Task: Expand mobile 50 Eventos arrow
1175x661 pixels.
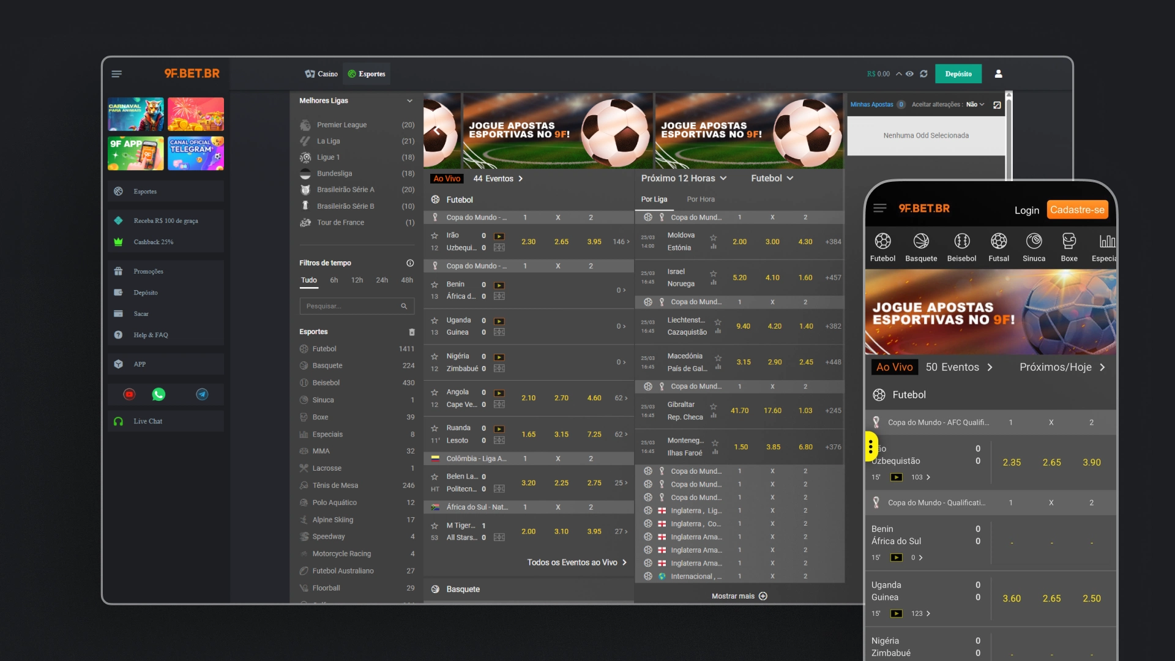Action: point(990,367)
